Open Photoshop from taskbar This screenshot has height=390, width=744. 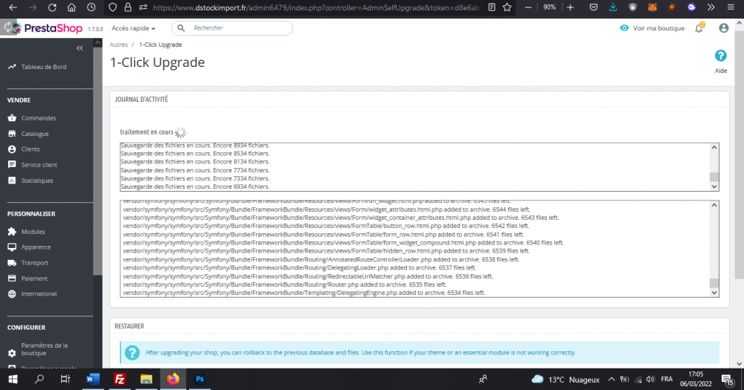(199, 379)
